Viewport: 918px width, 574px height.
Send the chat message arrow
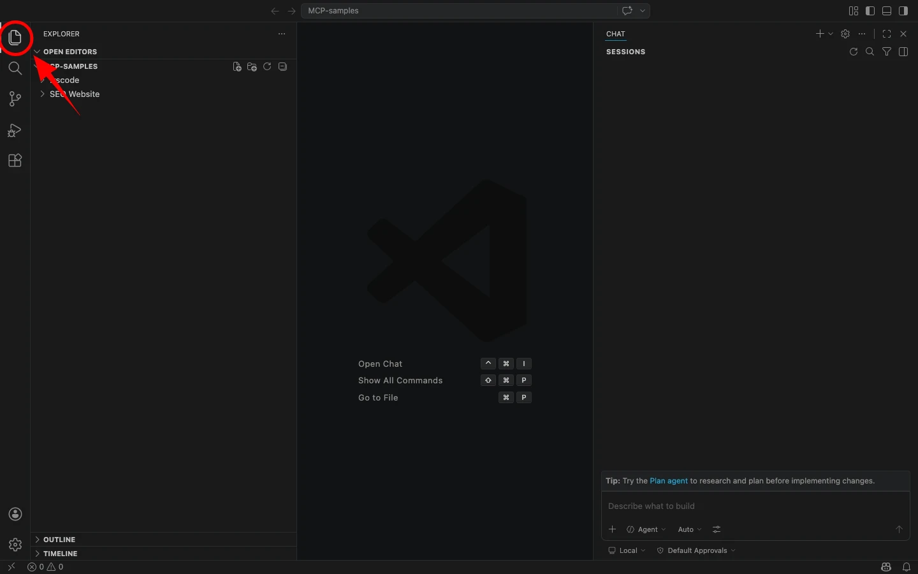pyautogui.click(x=899, y=529)
